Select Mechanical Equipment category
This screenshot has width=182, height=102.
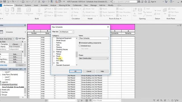[64, 38]
